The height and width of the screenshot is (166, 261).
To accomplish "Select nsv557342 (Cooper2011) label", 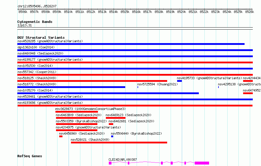I will point(37,72).
